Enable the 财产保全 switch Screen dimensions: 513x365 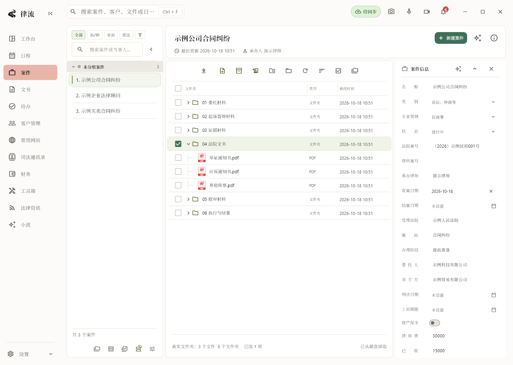(x=435, y=323)
